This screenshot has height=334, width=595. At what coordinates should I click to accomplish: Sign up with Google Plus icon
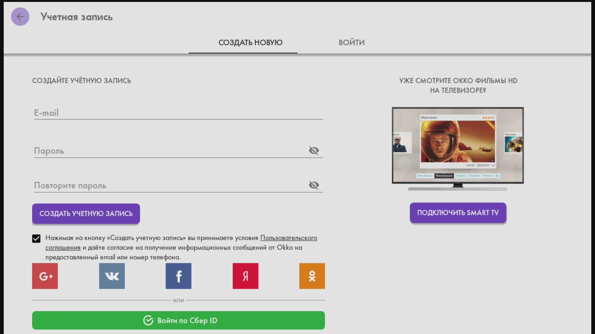(x=45, y=276)
